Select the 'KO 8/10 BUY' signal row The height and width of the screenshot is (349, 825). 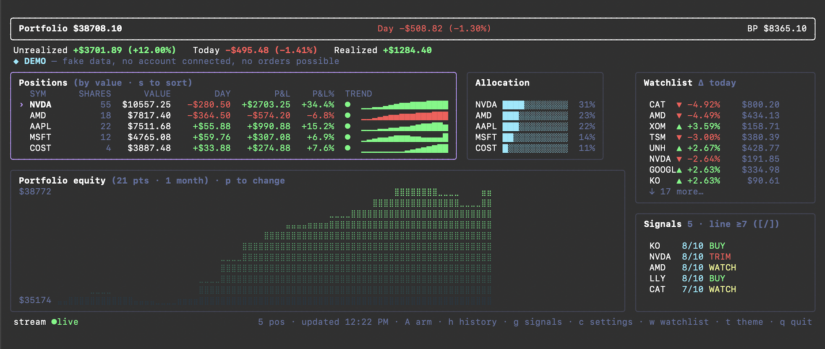pos(687,246)
